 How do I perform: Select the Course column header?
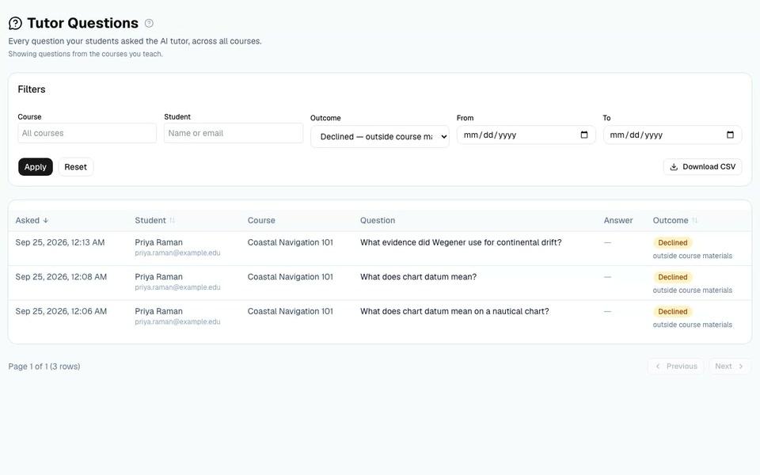tap(261, 221)
